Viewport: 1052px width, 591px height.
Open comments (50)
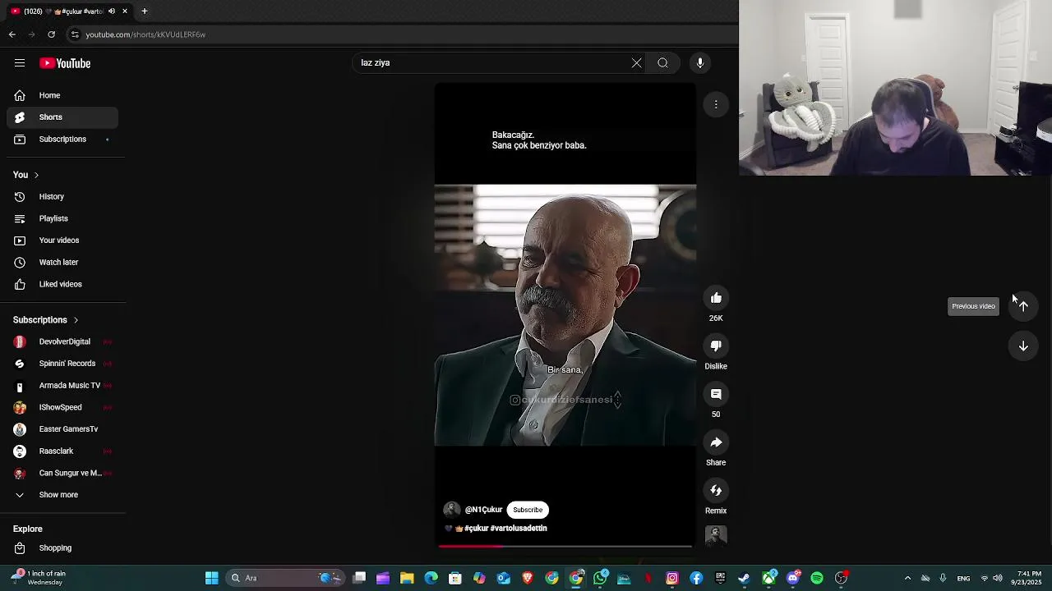716,394
